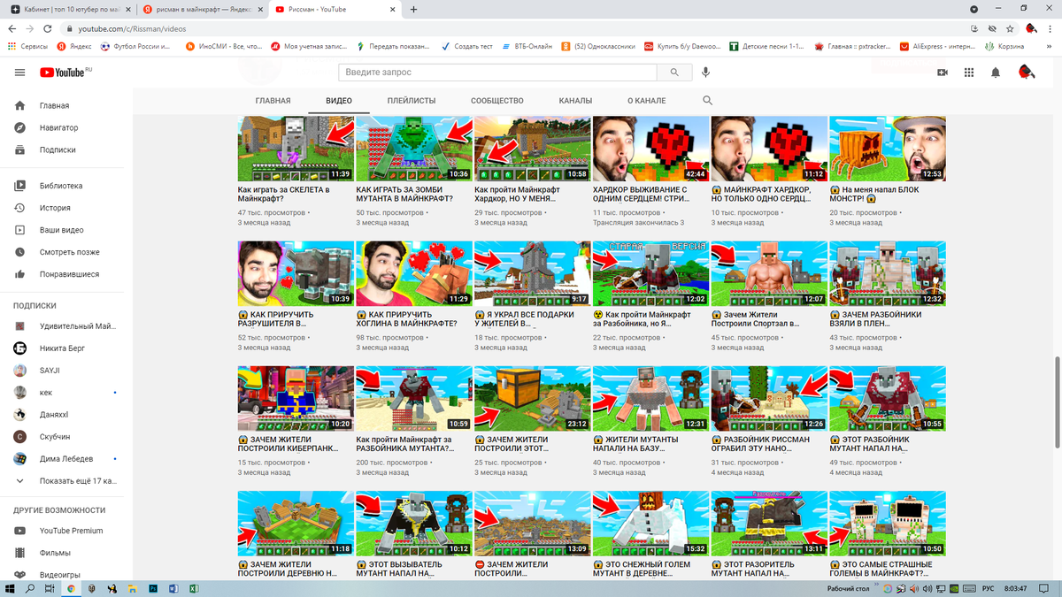The height and width of the screenshot is (597, 1062).
Task: Open video thumbnail with duration 42:44
Action: 650,149
